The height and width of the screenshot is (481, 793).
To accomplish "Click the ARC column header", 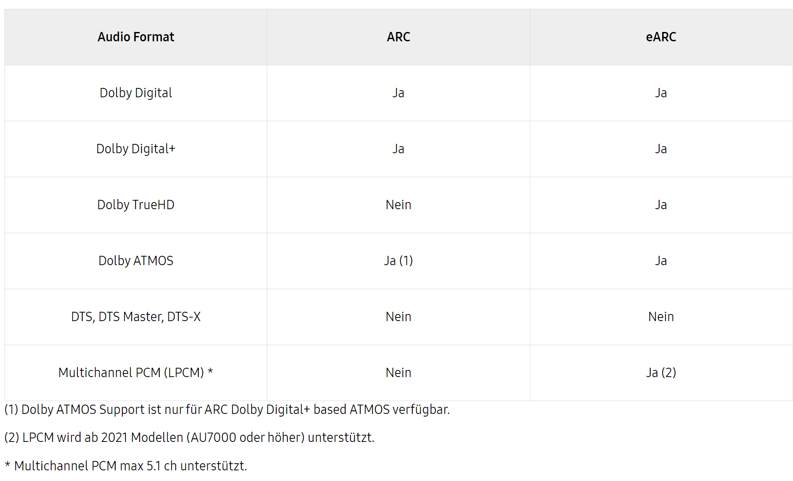I will 398,37.
